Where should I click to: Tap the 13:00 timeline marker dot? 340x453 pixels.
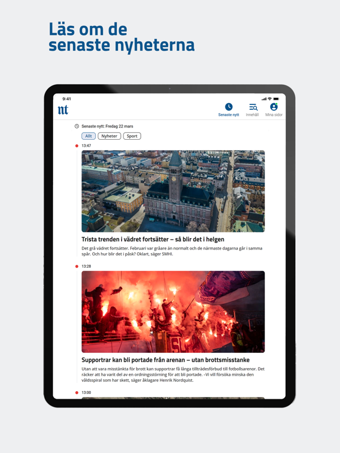77,393
